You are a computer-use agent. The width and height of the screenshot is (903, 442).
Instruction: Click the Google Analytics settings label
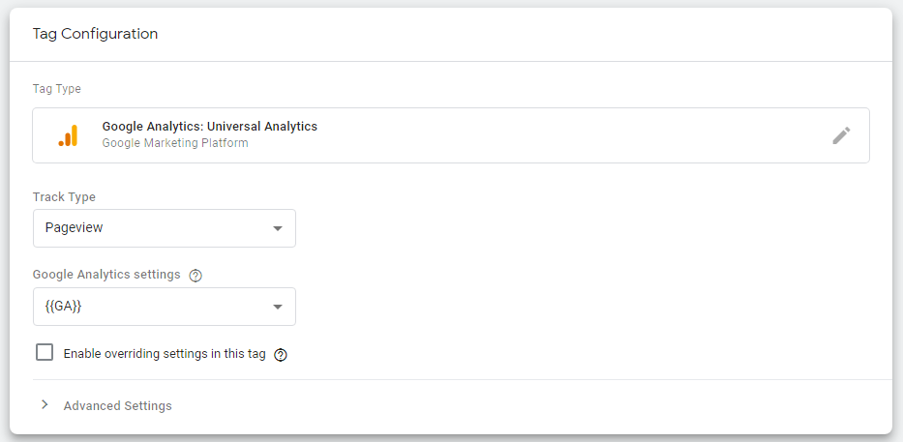click(x=106, y=275)
